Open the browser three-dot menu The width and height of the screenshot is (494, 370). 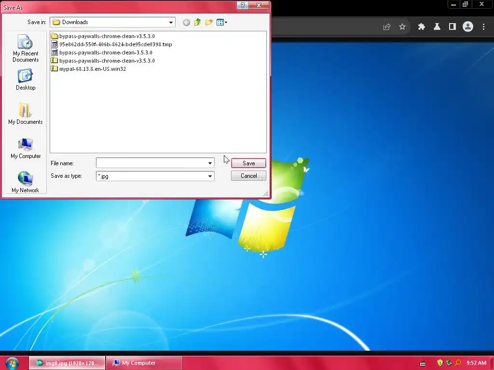(483, 27)
